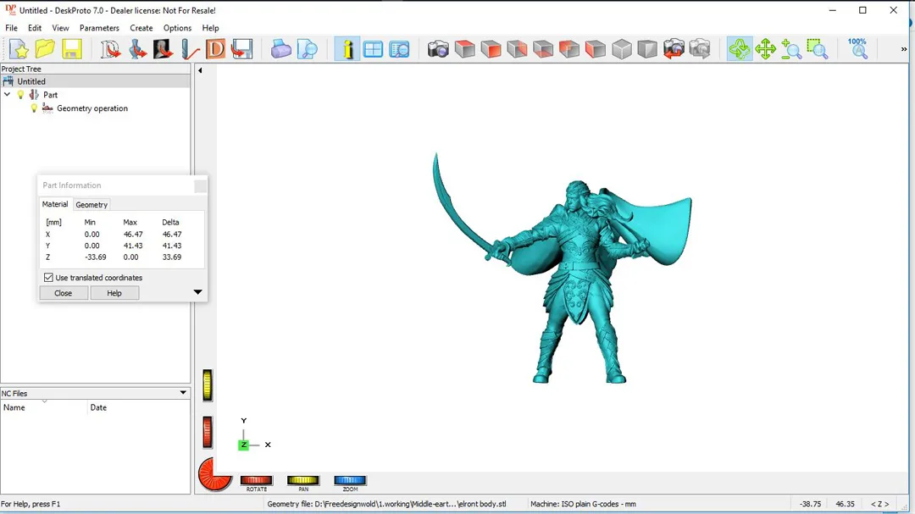This screenshot has width=915, height=514.
Task: Switch to the Geometry tab in Part Information
Action: (91, 205)
